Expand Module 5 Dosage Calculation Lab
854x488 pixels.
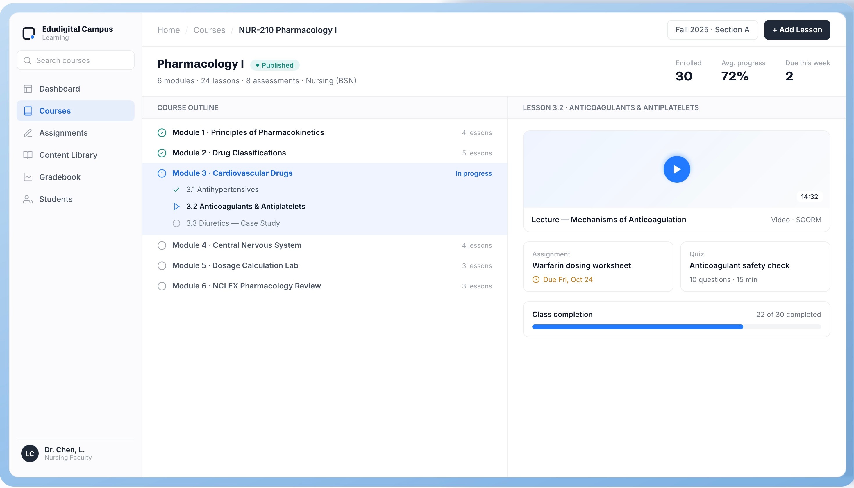pos(325,266)
